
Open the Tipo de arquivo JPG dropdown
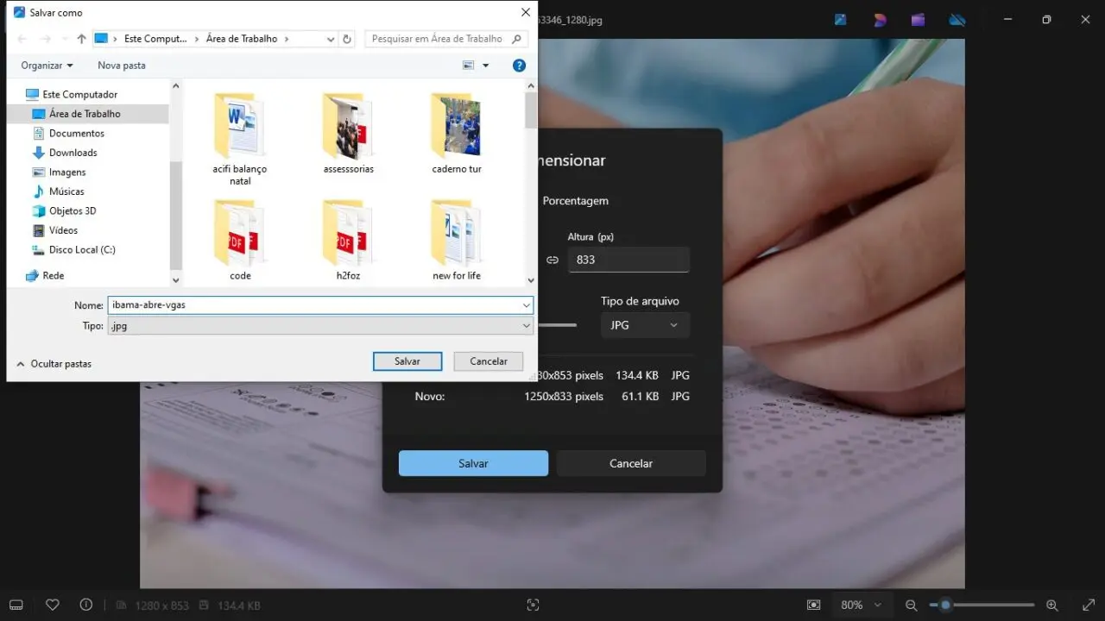click(x=645, y=325)
